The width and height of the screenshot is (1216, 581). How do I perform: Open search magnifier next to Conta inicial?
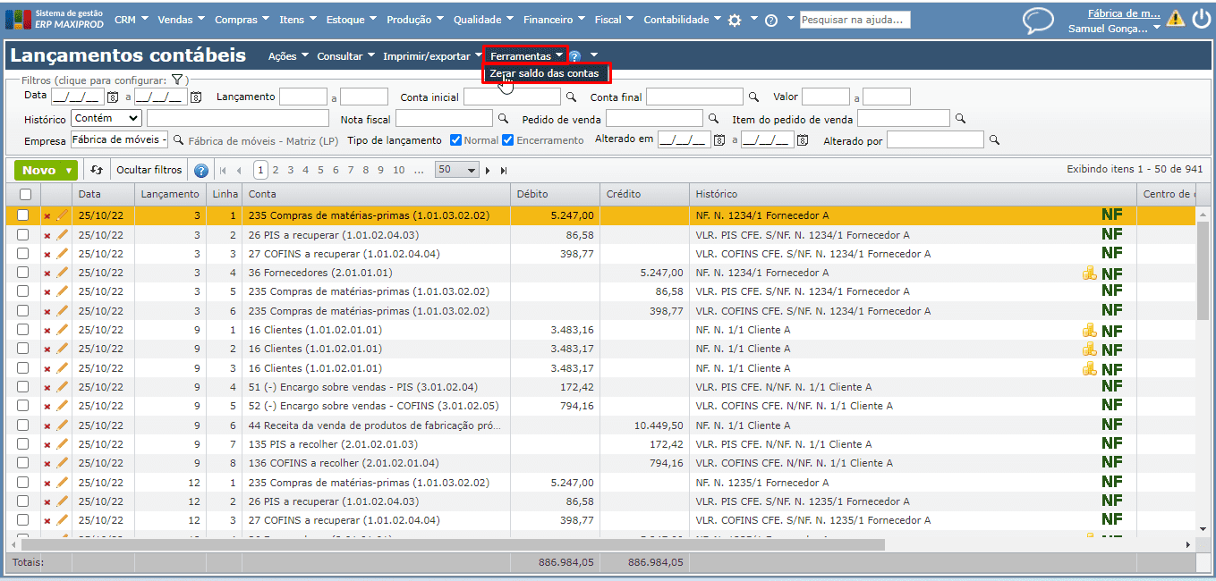pos(571,97)
